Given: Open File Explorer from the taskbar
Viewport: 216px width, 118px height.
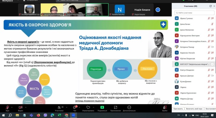Looking at the screenshot, I should pos(17,115).
